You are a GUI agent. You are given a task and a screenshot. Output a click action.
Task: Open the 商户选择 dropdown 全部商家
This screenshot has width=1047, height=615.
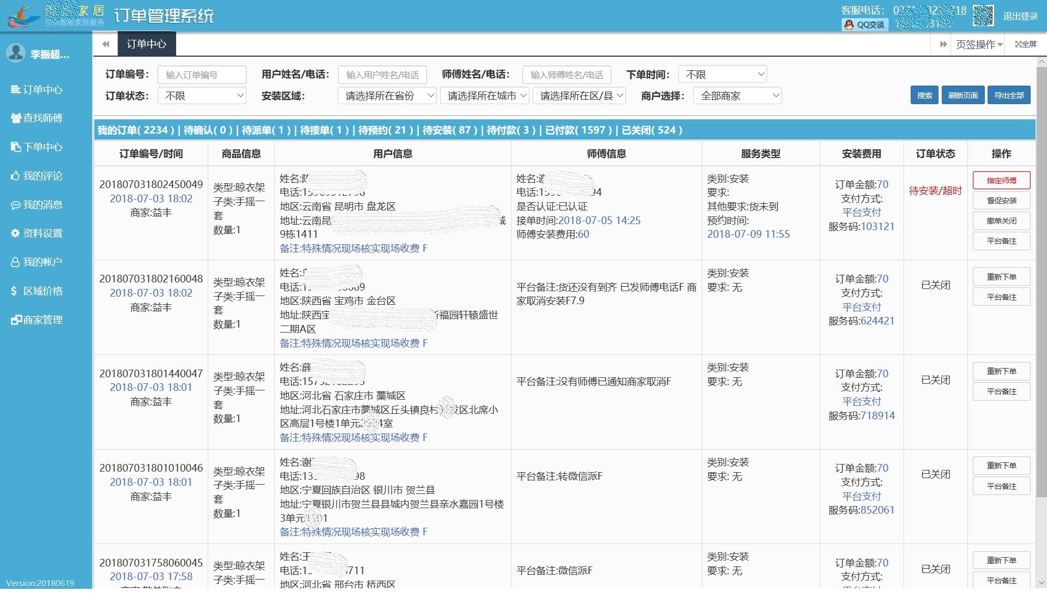pos(737,95)
